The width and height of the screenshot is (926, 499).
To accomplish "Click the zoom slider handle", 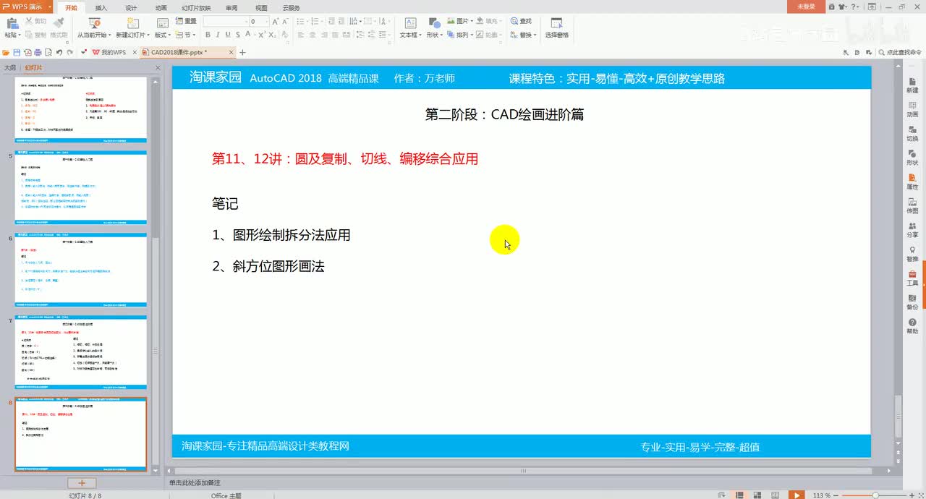I will [x=875, y=495].
